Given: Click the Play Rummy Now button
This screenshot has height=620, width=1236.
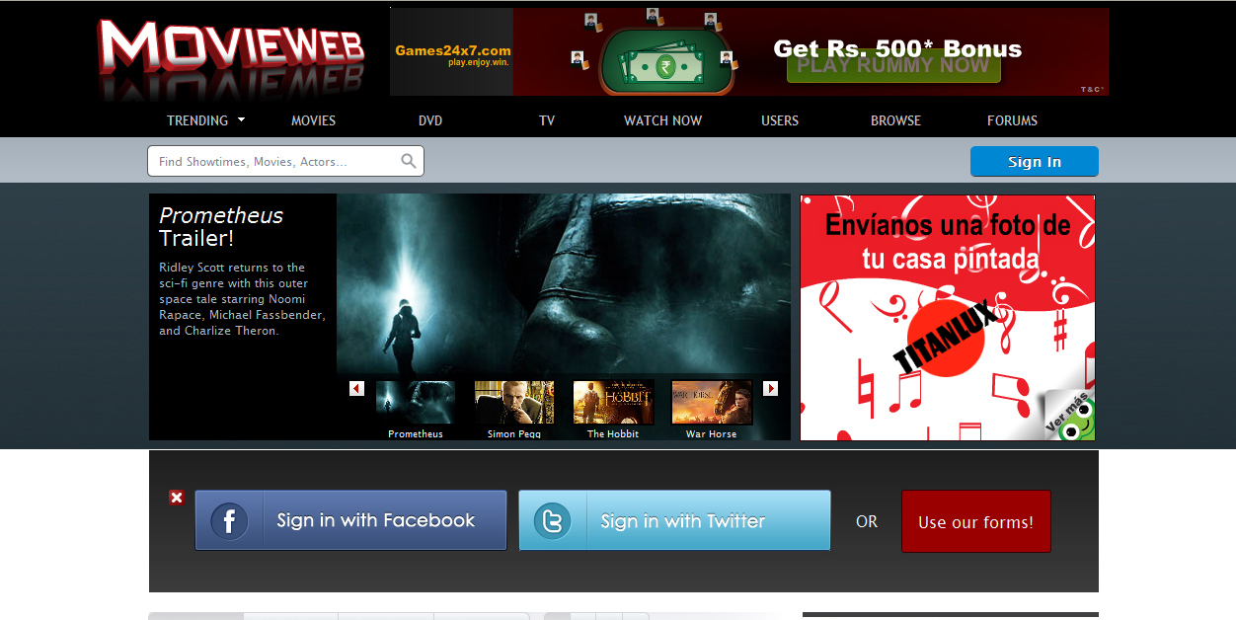Looking at the screenshot, I should (x=893, y=65).
